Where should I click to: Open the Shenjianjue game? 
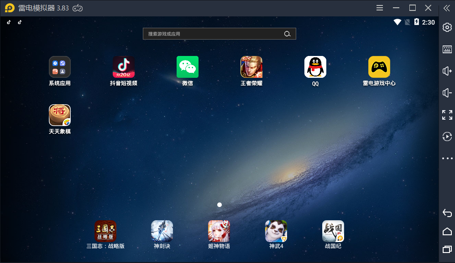point(162,231)
